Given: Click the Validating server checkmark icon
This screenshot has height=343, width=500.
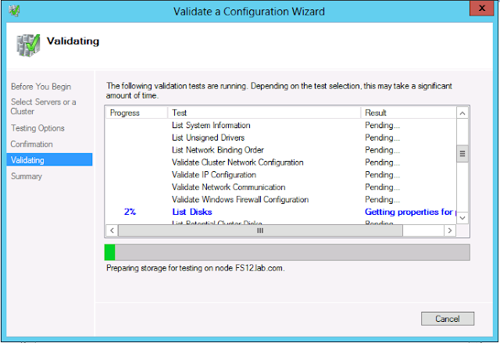Looking at the screenshot, I should point(28,45).
